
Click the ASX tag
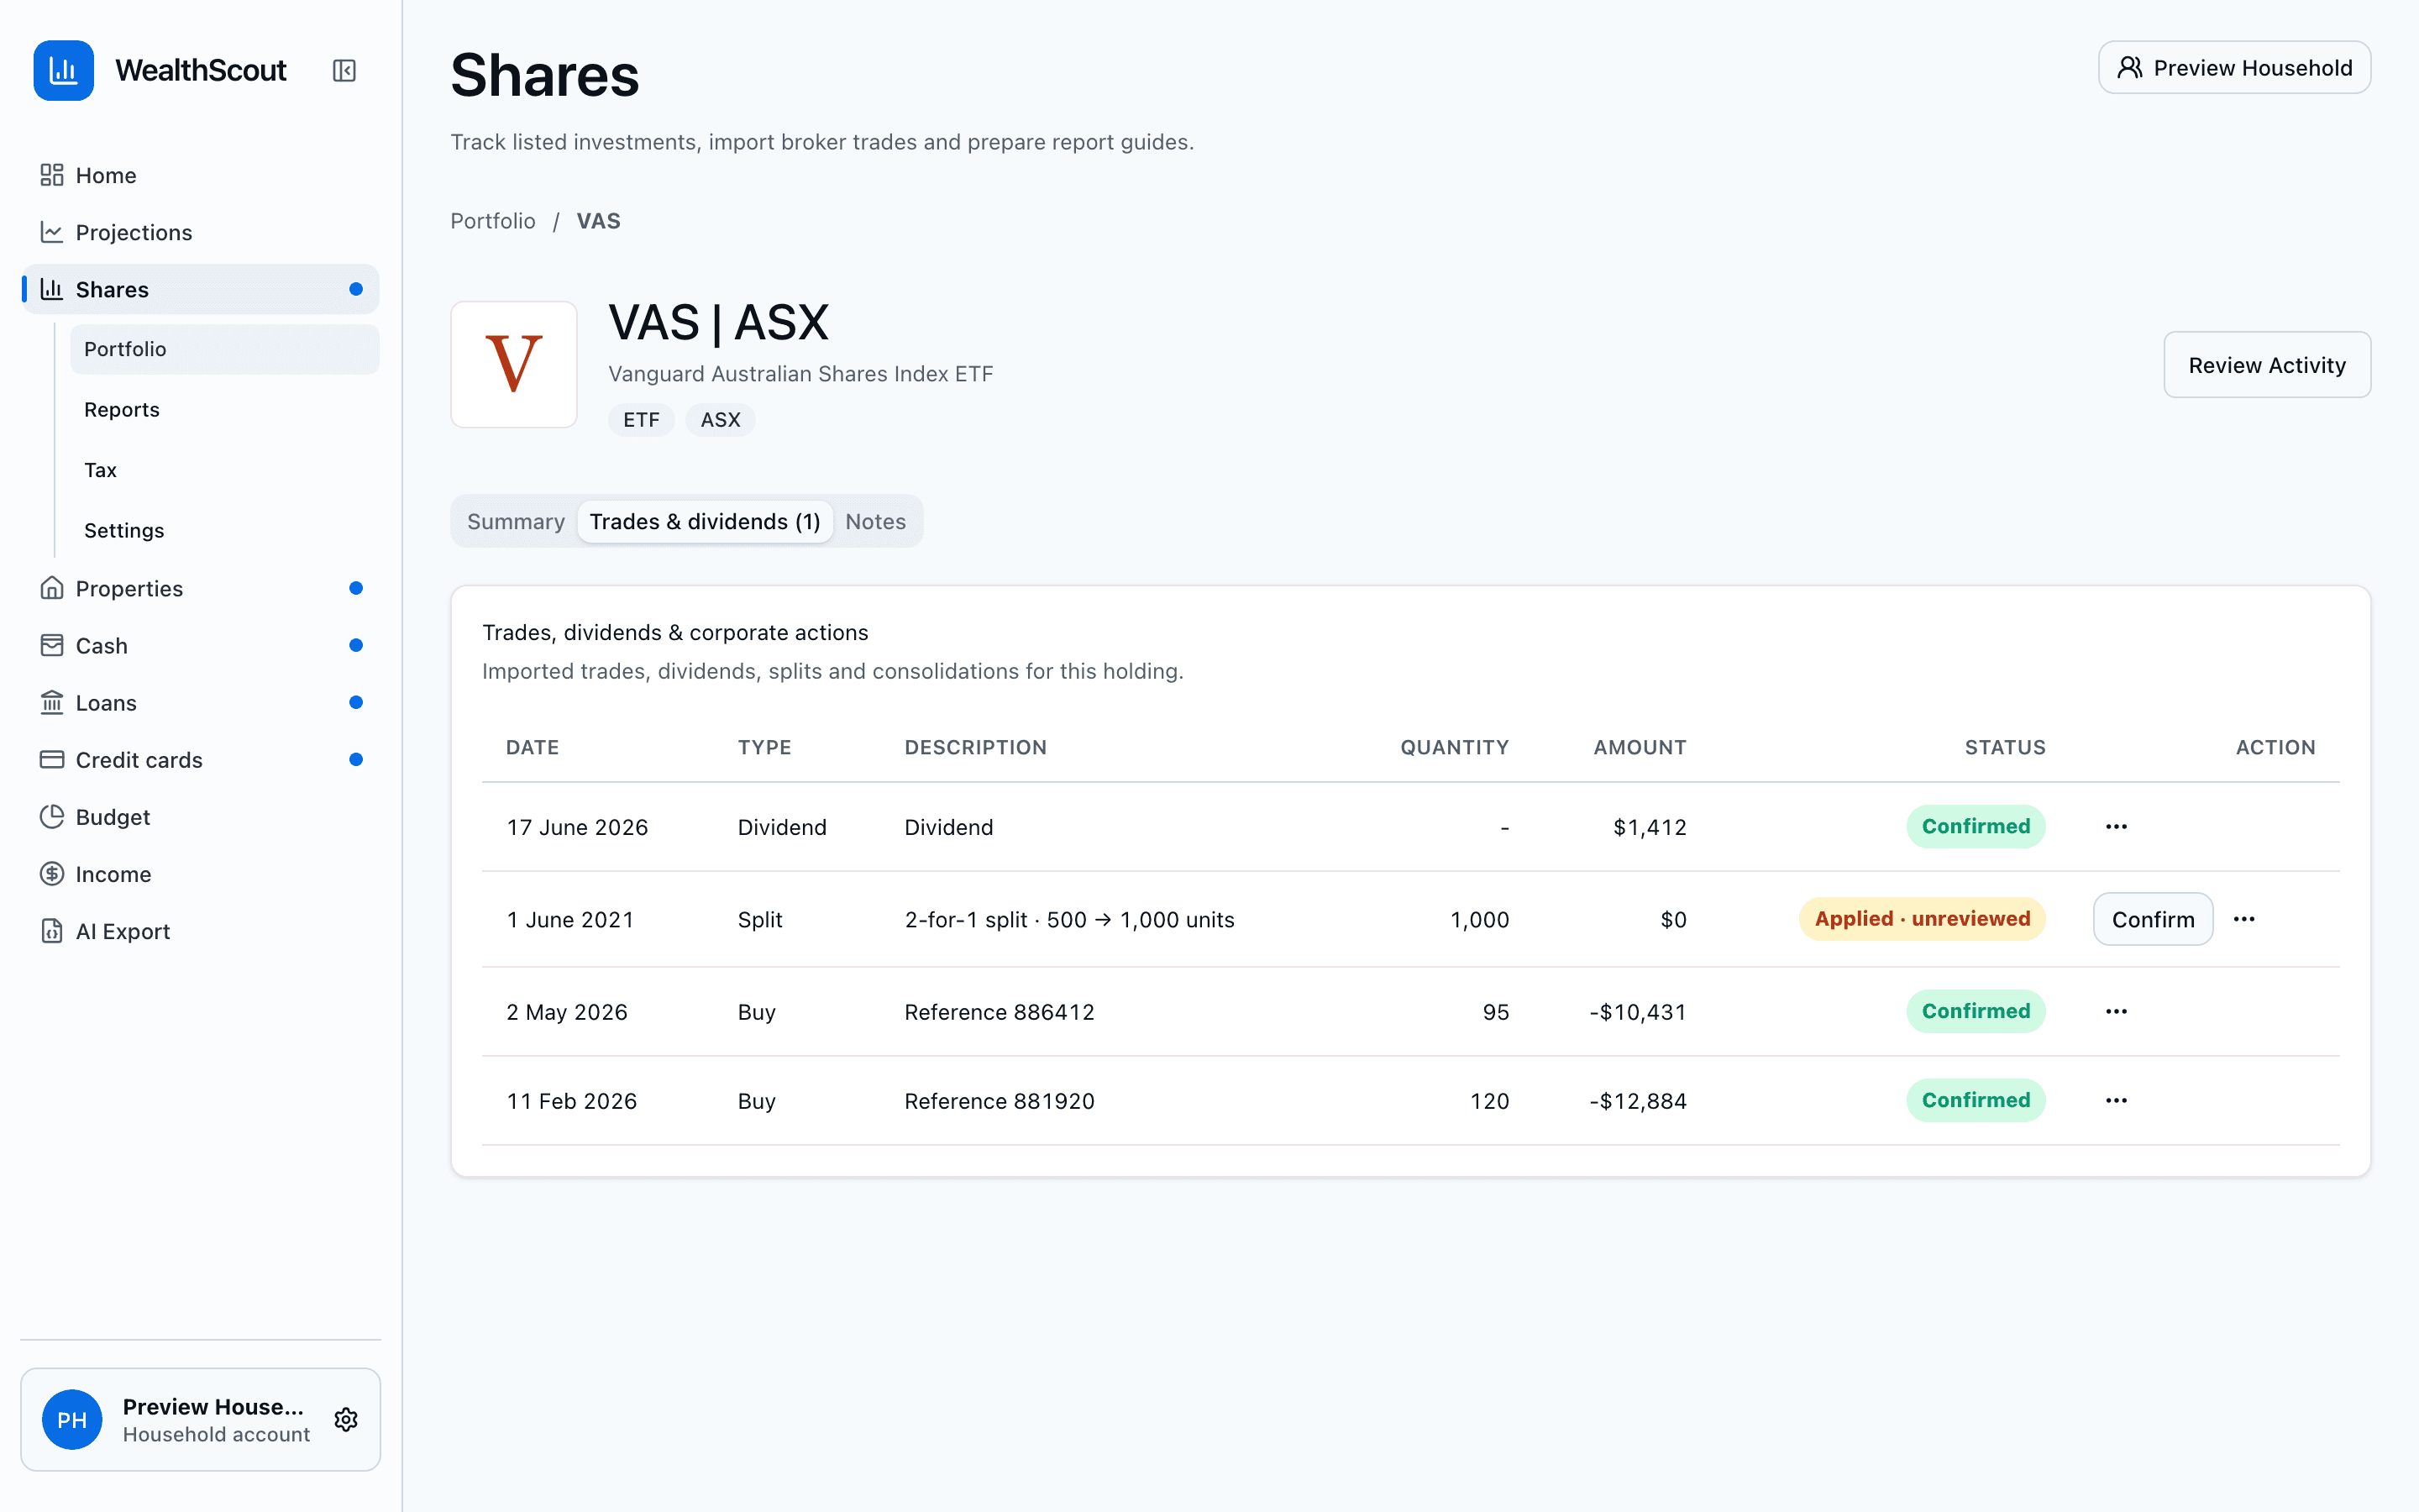coord(721,419)
